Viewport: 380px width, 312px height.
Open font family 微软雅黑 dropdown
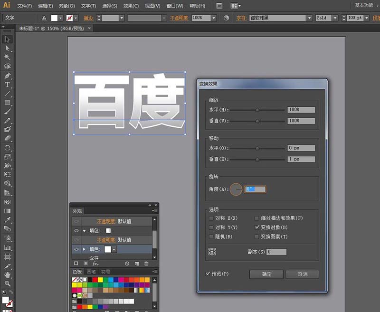pos(309,18)
